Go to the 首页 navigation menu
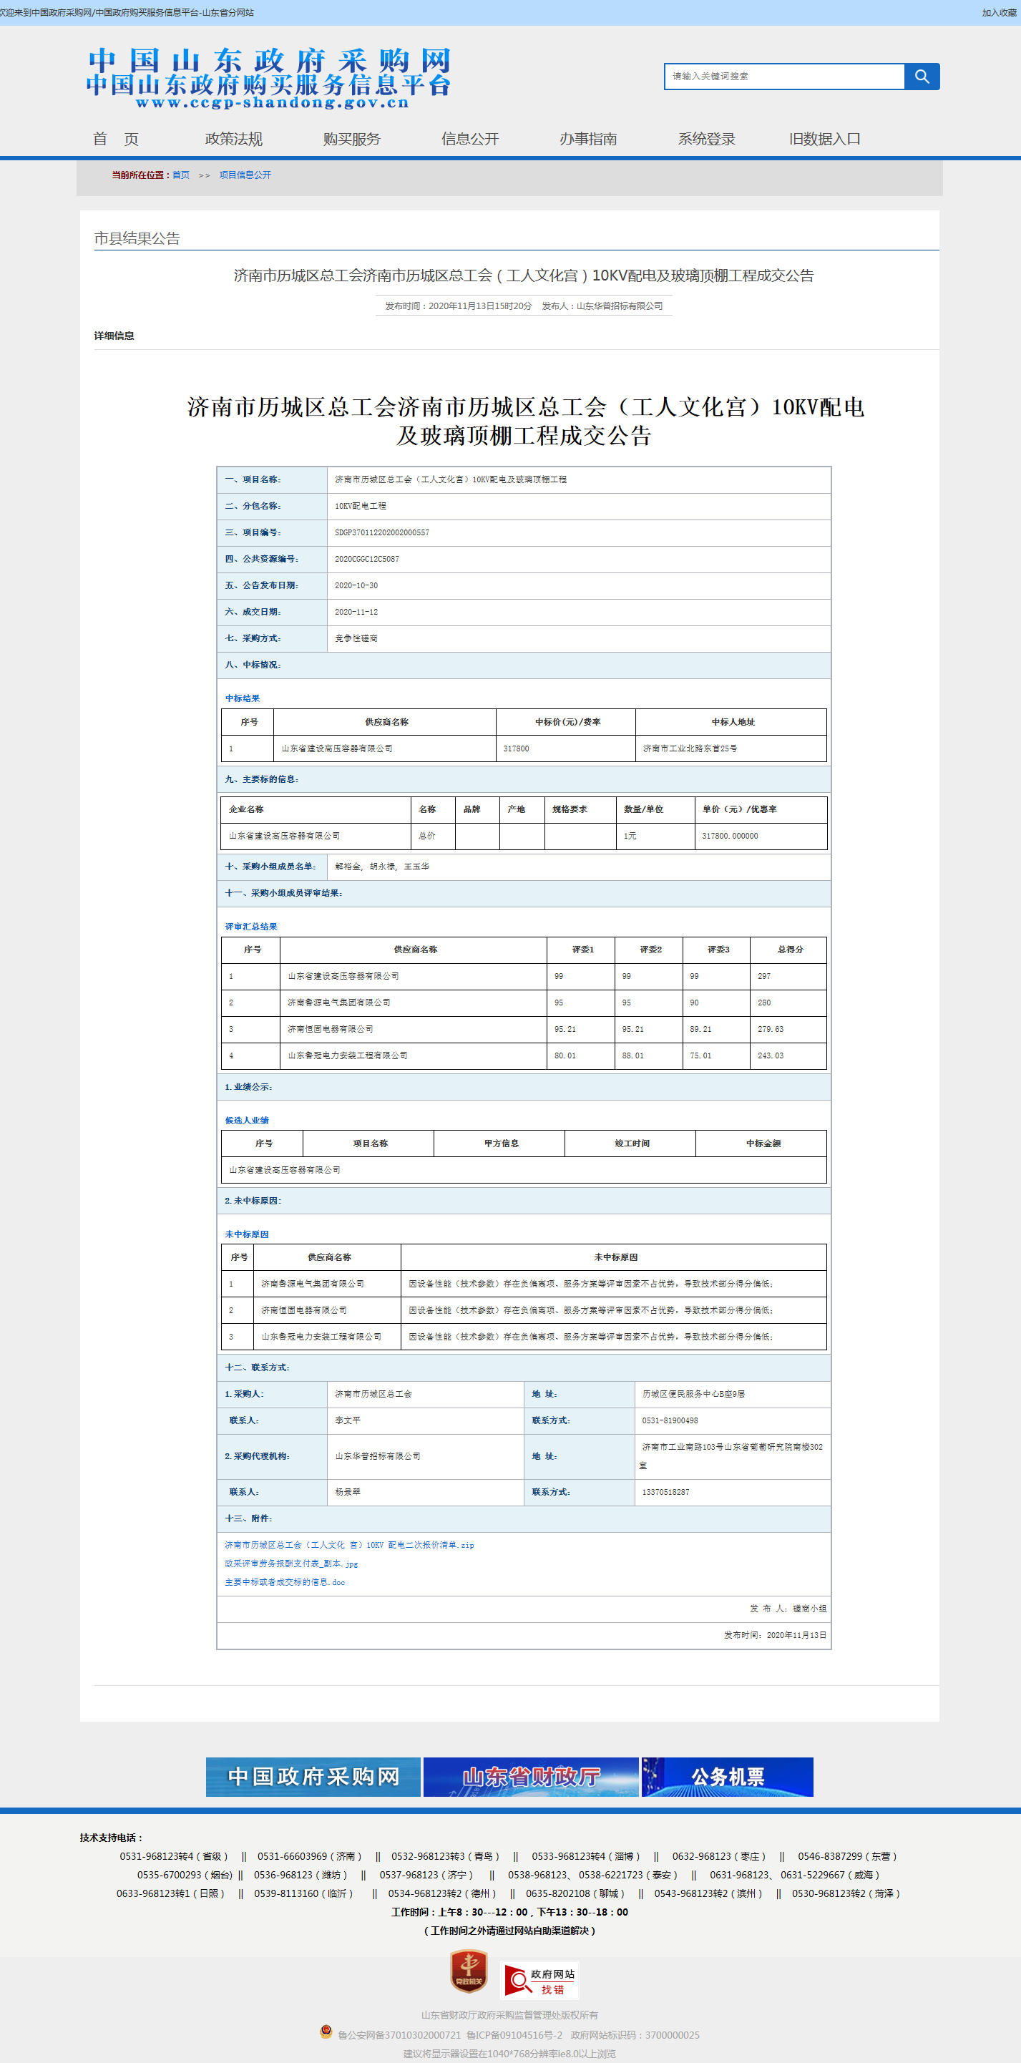Viewport: 1021px width, 2063px height. click(x=115, y=139)
